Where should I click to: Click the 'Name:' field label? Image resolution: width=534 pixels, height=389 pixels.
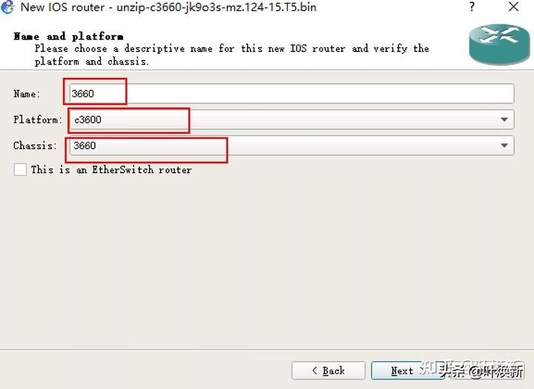(27, 94)
